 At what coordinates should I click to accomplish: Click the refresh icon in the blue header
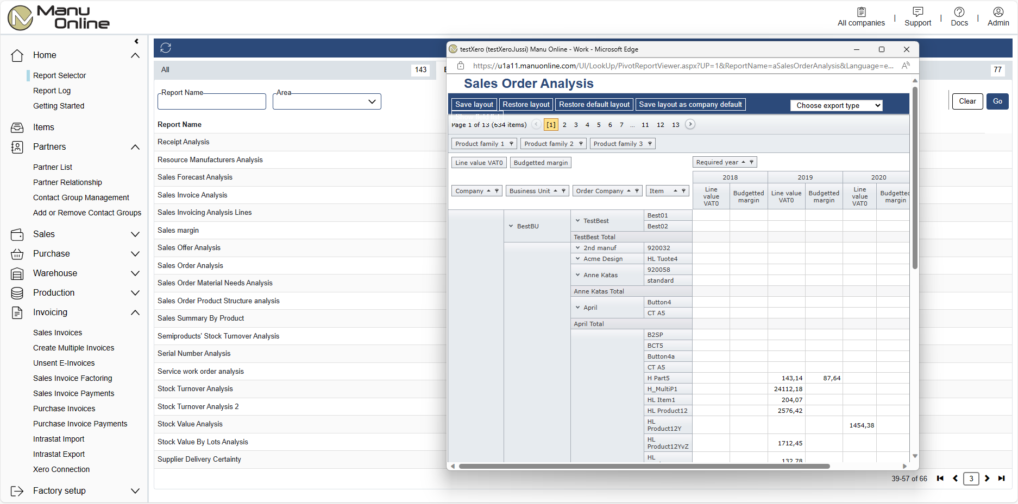[x=166, y=48]
